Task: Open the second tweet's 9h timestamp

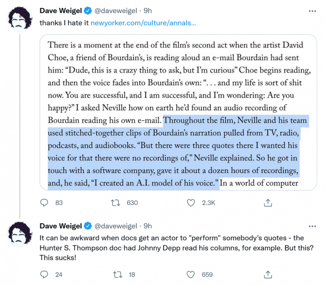Action: point(147,226)
